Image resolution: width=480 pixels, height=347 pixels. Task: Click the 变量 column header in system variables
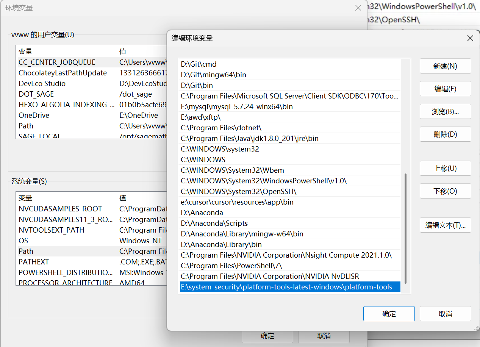click(x=26, y=198)
